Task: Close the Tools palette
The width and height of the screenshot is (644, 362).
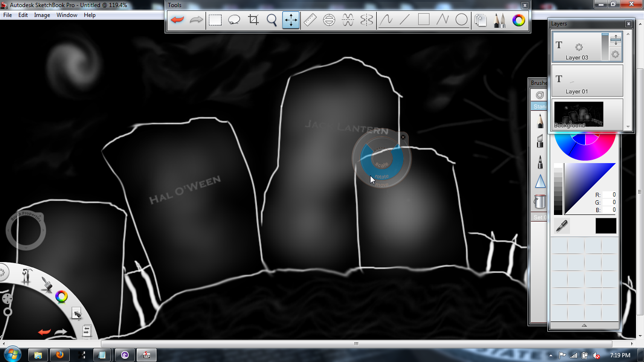Action: tap(525, 5)
